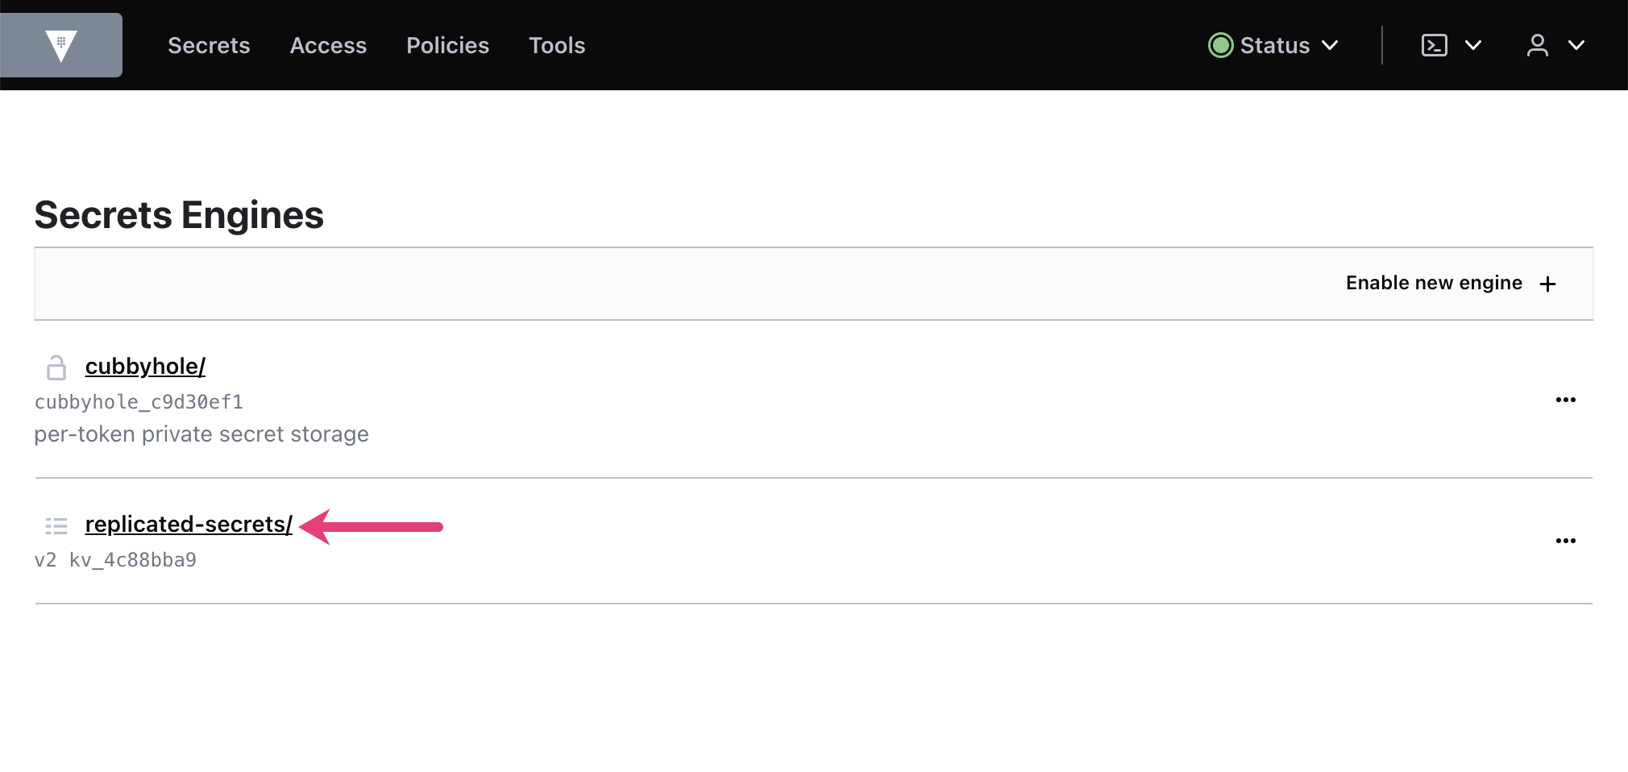The width and height of the screenshot is (1628, 772).
Task: Expand the Status dropdown
Action: click(x=1331, y=45)
